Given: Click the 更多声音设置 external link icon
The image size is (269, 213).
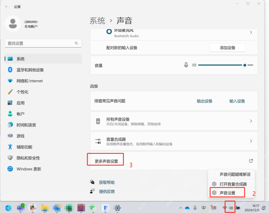Looking at the screenshot, I should pos(251,161).
